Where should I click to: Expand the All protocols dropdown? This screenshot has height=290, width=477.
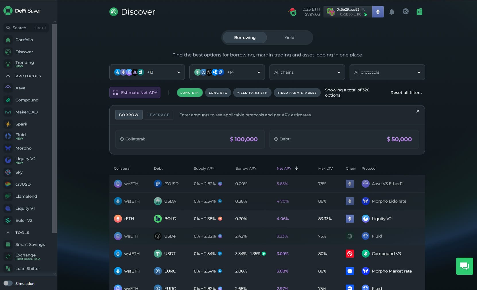[x=387, y=72]
